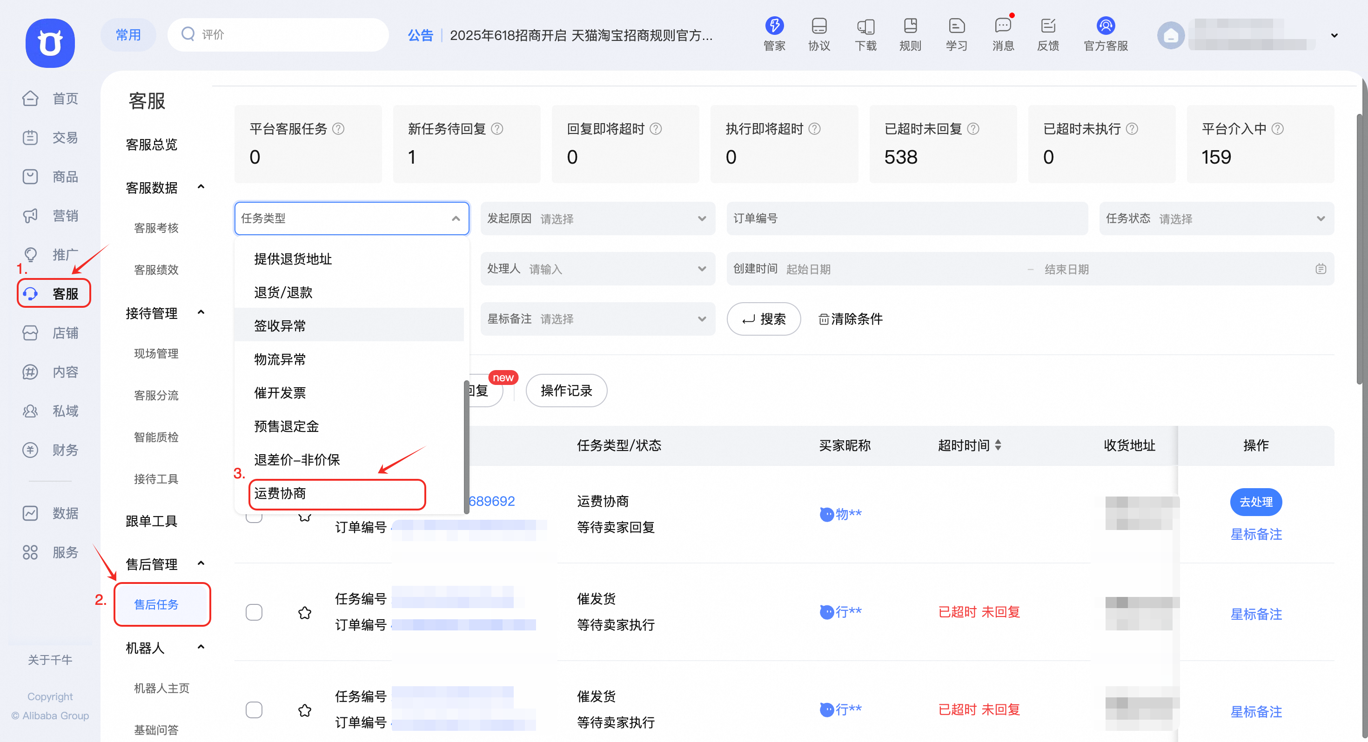Select 催开发票 from the list
This screenshot has height=742, width=1368.
click(x=349, y=393)
